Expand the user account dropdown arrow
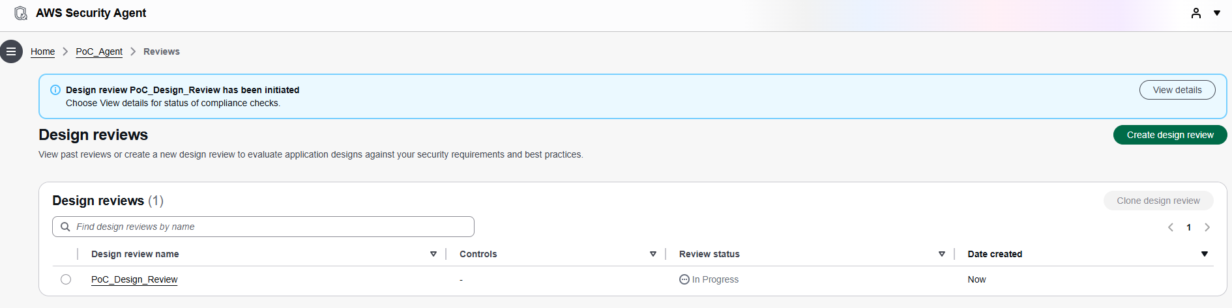 click(x=1217, y=13)
